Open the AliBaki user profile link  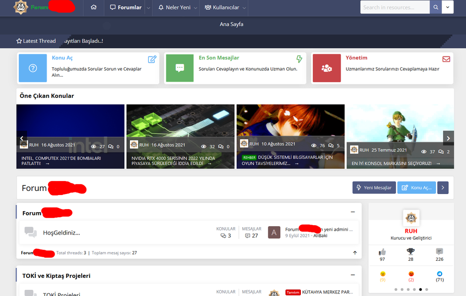pos(321,236)
